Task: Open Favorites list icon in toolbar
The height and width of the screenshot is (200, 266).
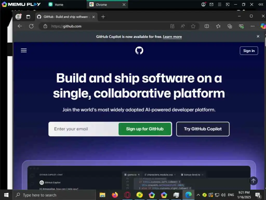Action: coord(218,26)
